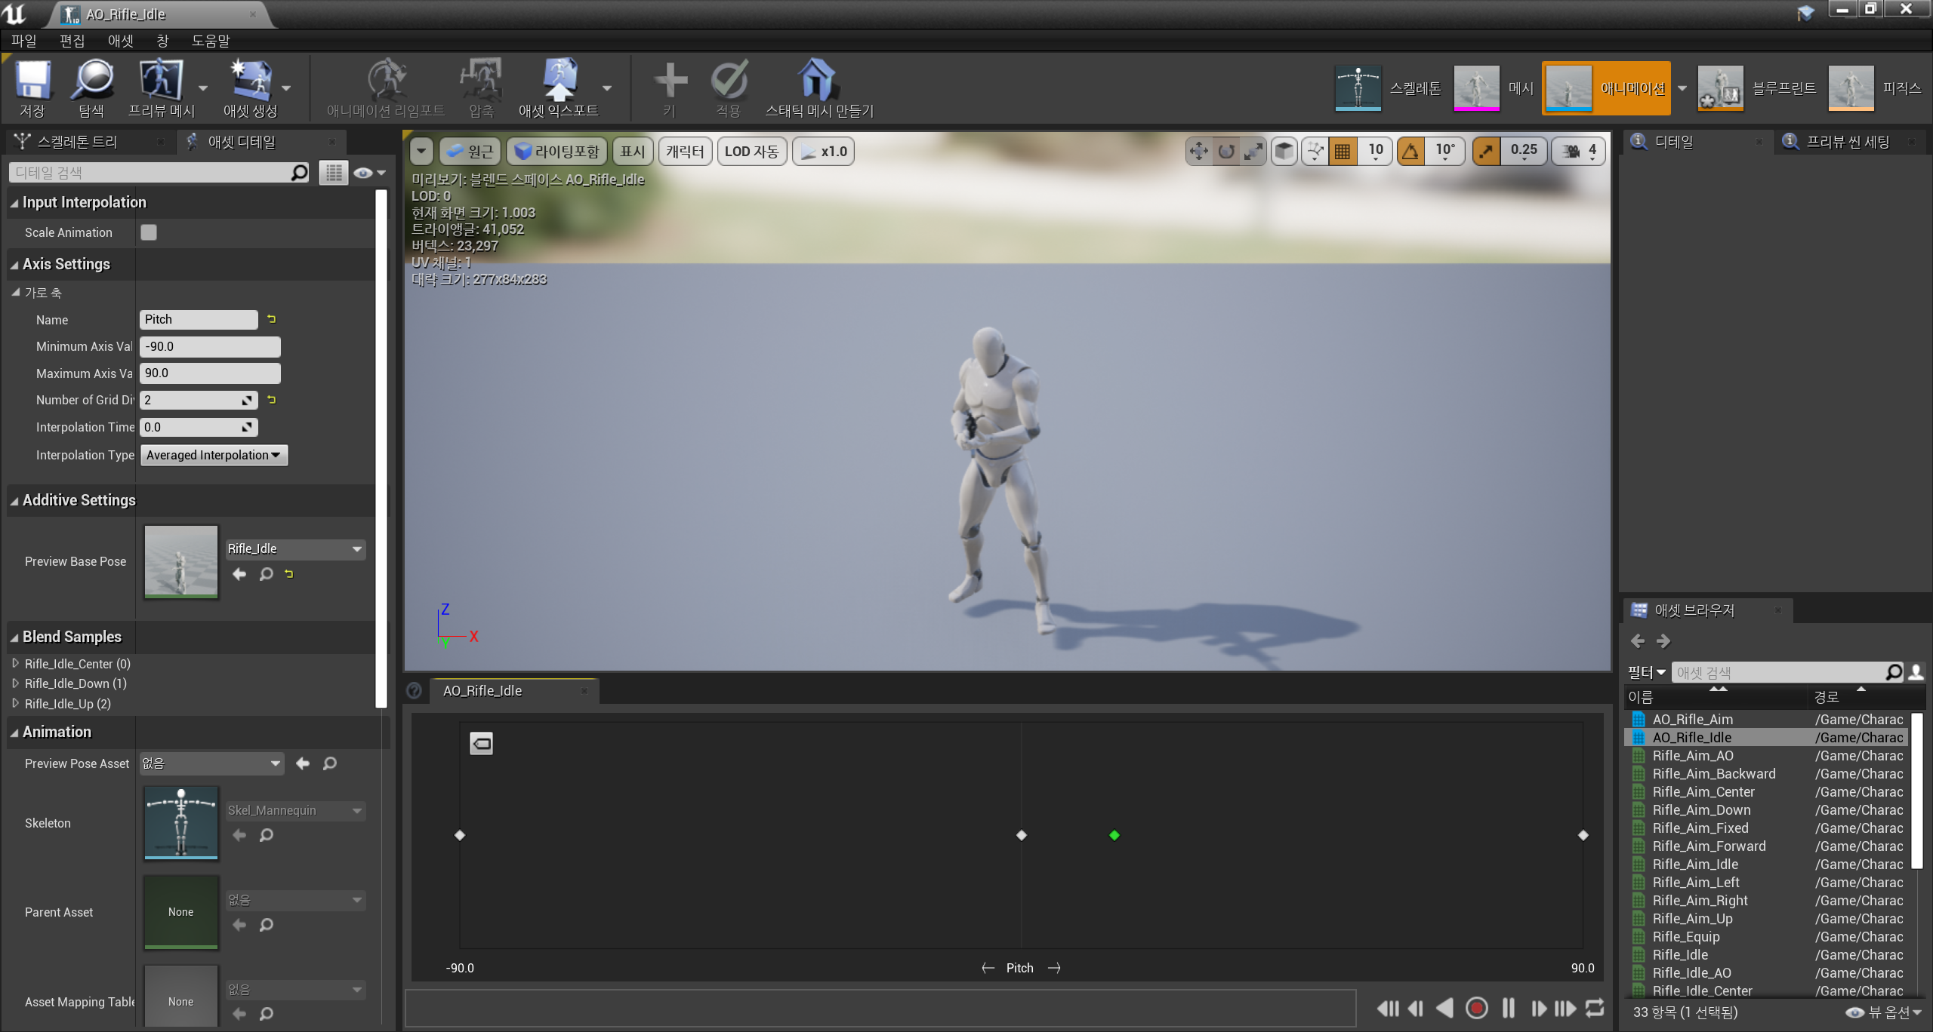Go back in asset browser history
This screenshot has height=1032, width=1933.
(1638, 641)
